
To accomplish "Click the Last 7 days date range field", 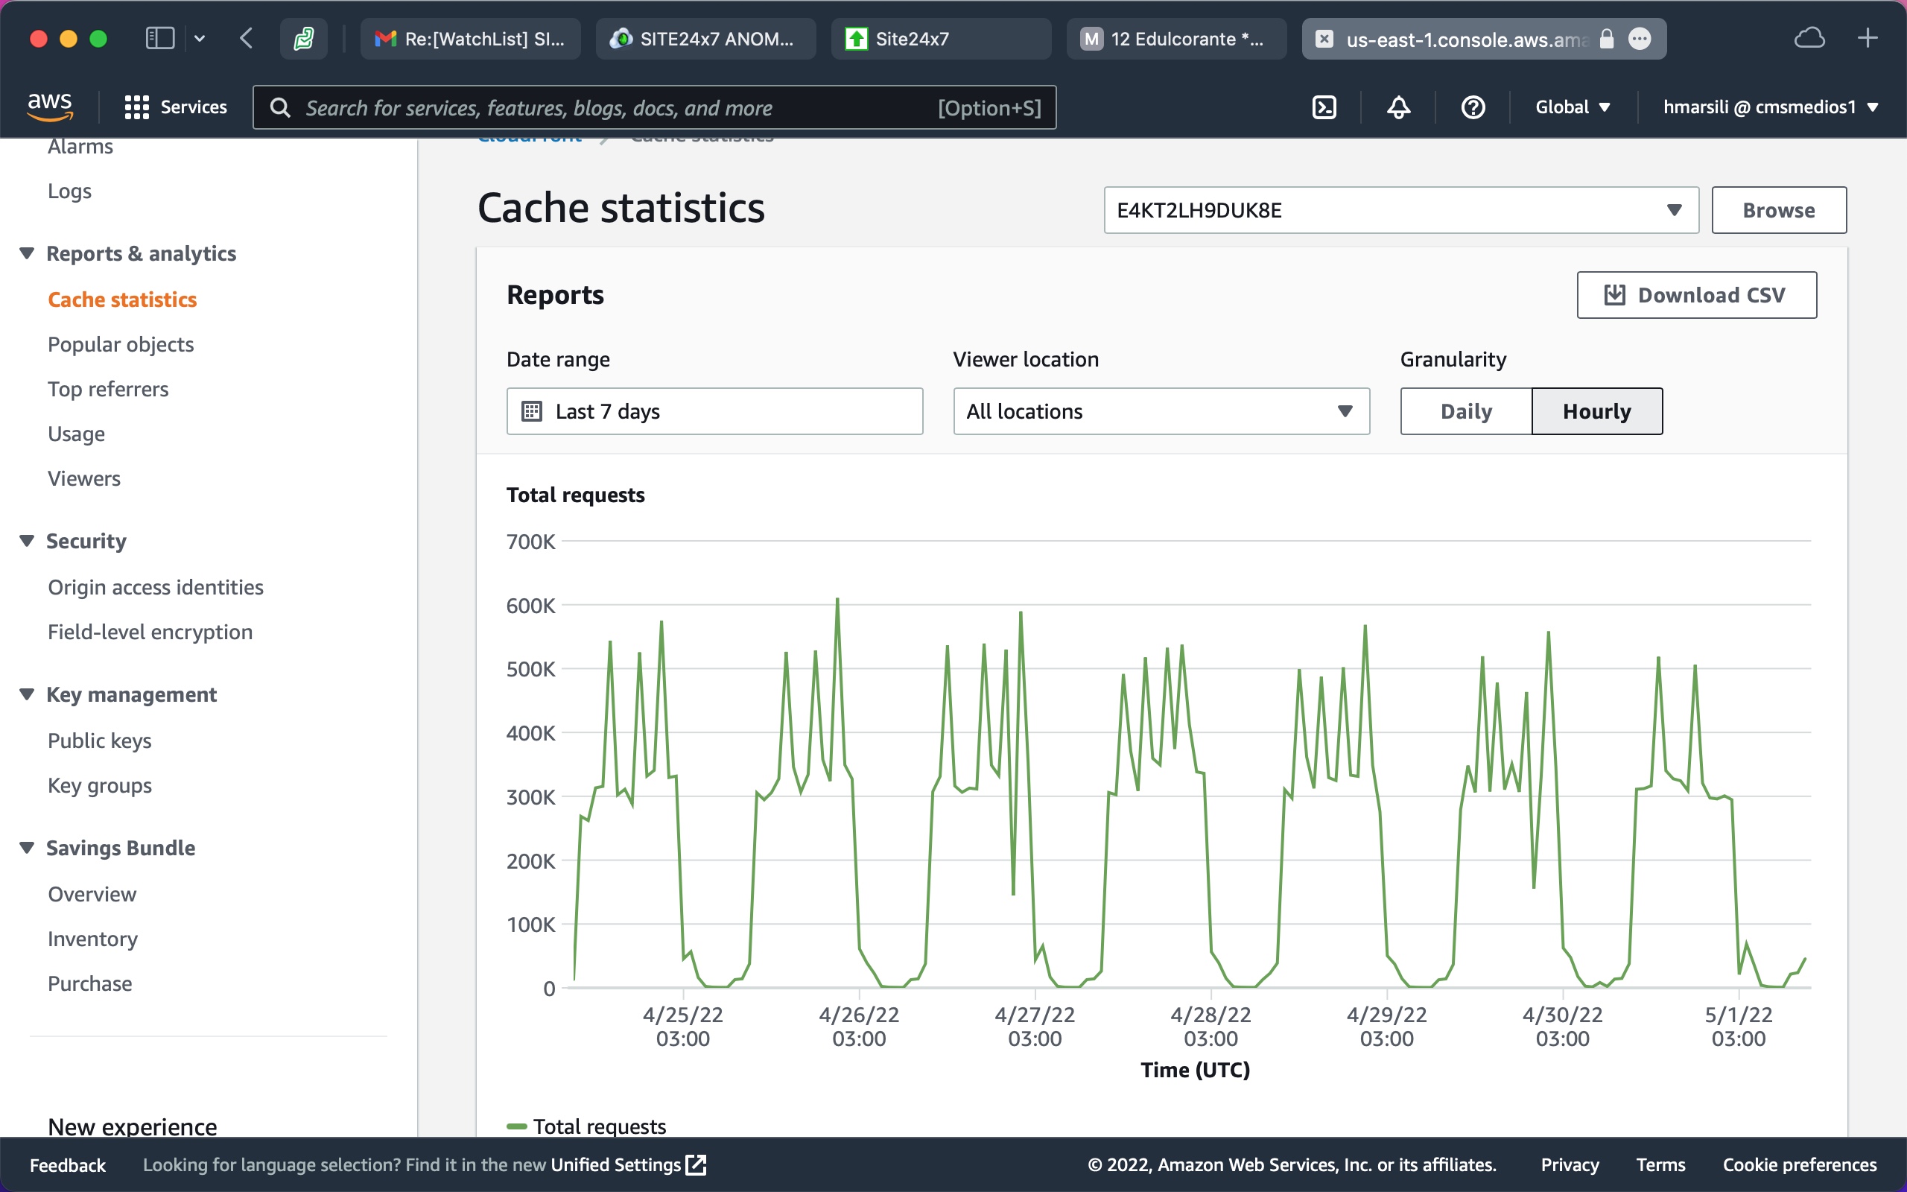I will click(714, 410).
